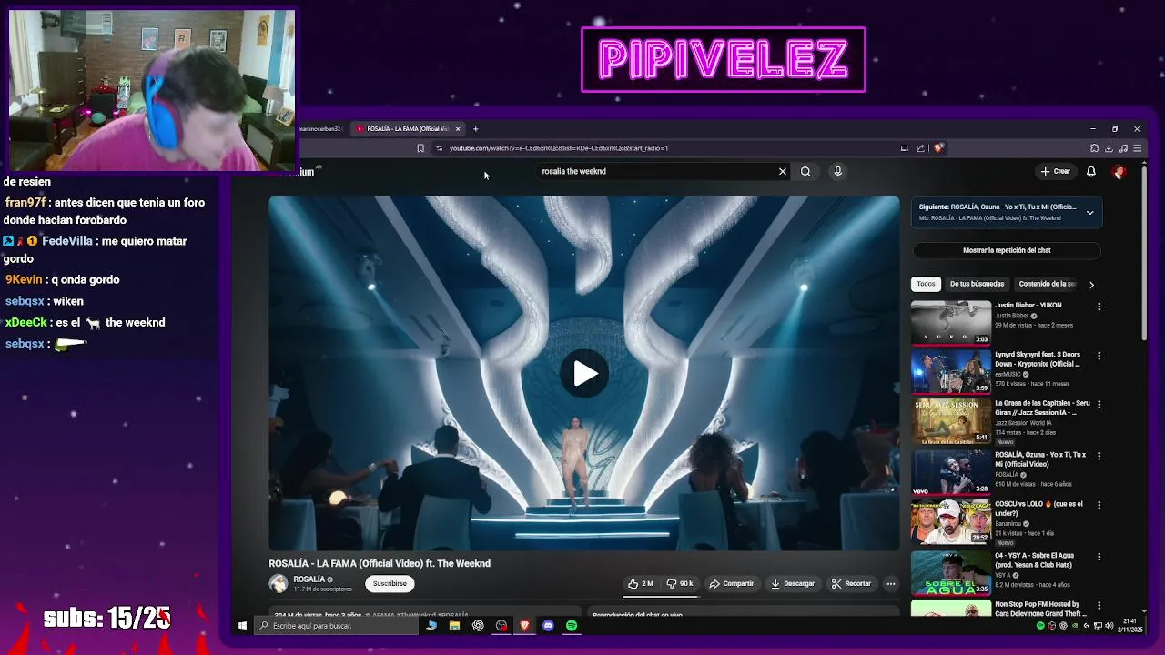The height and width of the screenshot is (655, 1165).
Task: Open La Grasa de las Capitales thumbnail
Action: tap(951, 420)
